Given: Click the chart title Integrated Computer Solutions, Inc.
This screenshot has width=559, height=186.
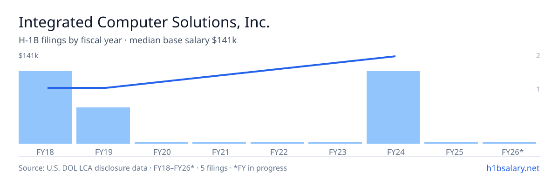Looking at the screenshot, I should 144,23.
